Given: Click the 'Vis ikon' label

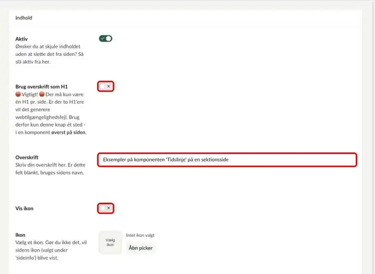Looking at the screenshot, I should (24, 208).
